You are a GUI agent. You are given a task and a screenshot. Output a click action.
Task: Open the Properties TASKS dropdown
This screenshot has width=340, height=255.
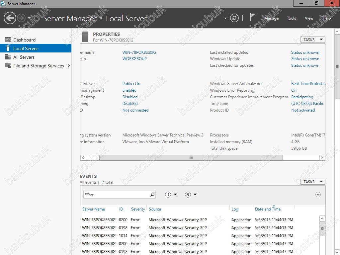pos(313,40)
